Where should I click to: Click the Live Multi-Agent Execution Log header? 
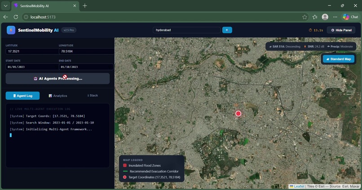click(x=40, y=109)
